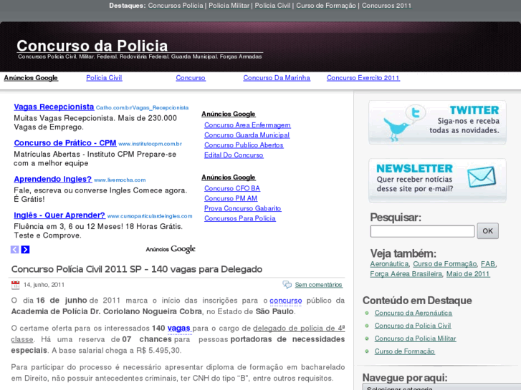Click the Anúncios Google logo below ads
521x390 pixels.
[x=171, y=249]
